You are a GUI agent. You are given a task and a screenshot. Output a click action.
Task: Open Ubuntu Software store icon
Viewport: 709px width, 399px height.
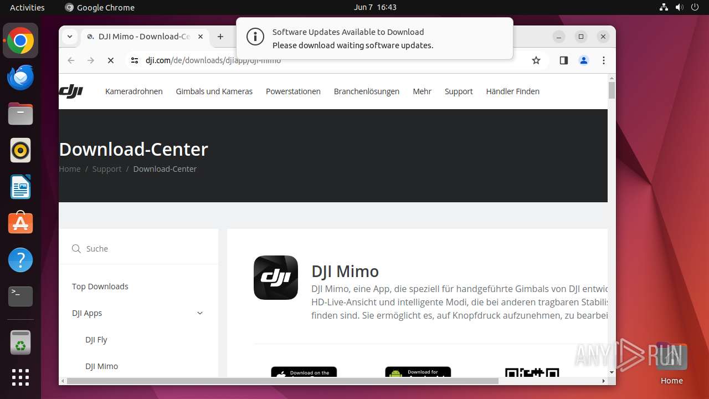(x=20, y=223)
